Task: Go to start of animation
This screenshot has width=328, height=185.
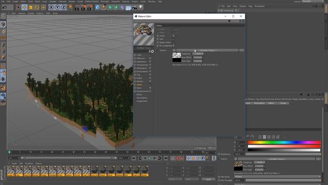Action: (x=134, y=158)
